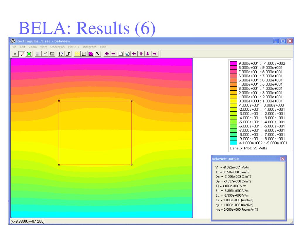The image size is (300, 225).
Task: Select the point mode tool
Action: [x=15, y=54]
